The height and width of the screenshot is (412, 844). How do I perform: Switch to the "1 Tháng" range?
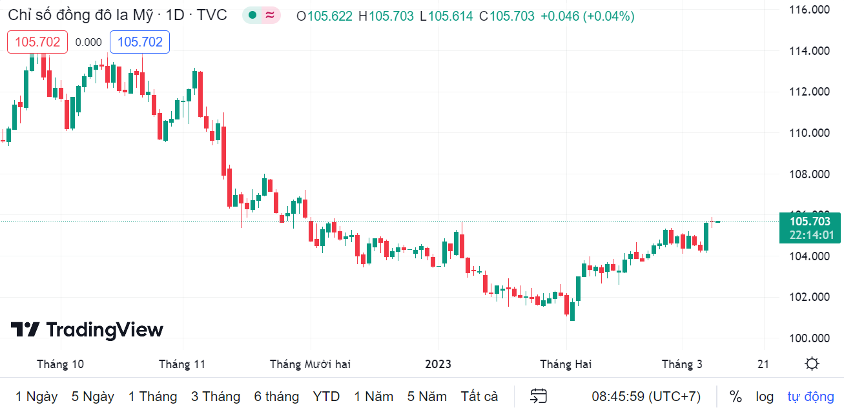point(152,396)
